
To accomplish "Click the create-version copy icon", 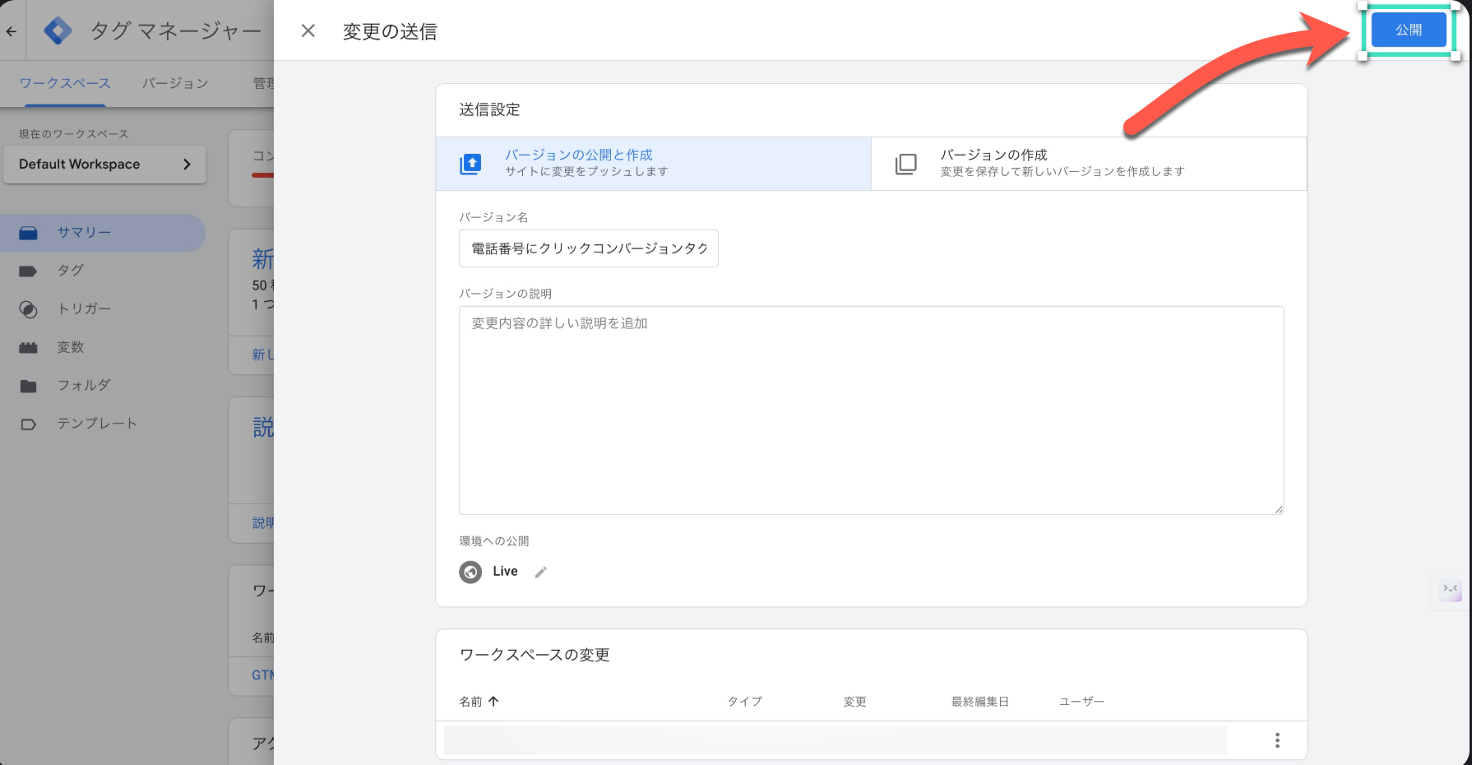I will pos(905,164).
